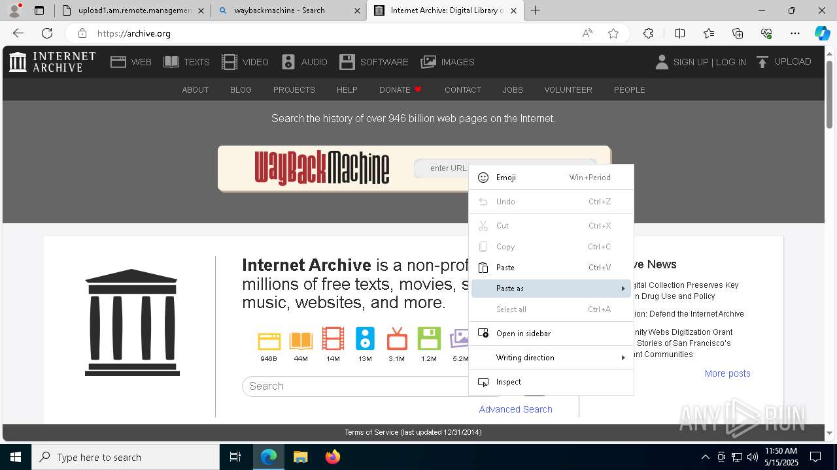This screenshot has width=837, height=470.
Task: Open the 13M audio speaker icon
Action: [x=365, y=339]
